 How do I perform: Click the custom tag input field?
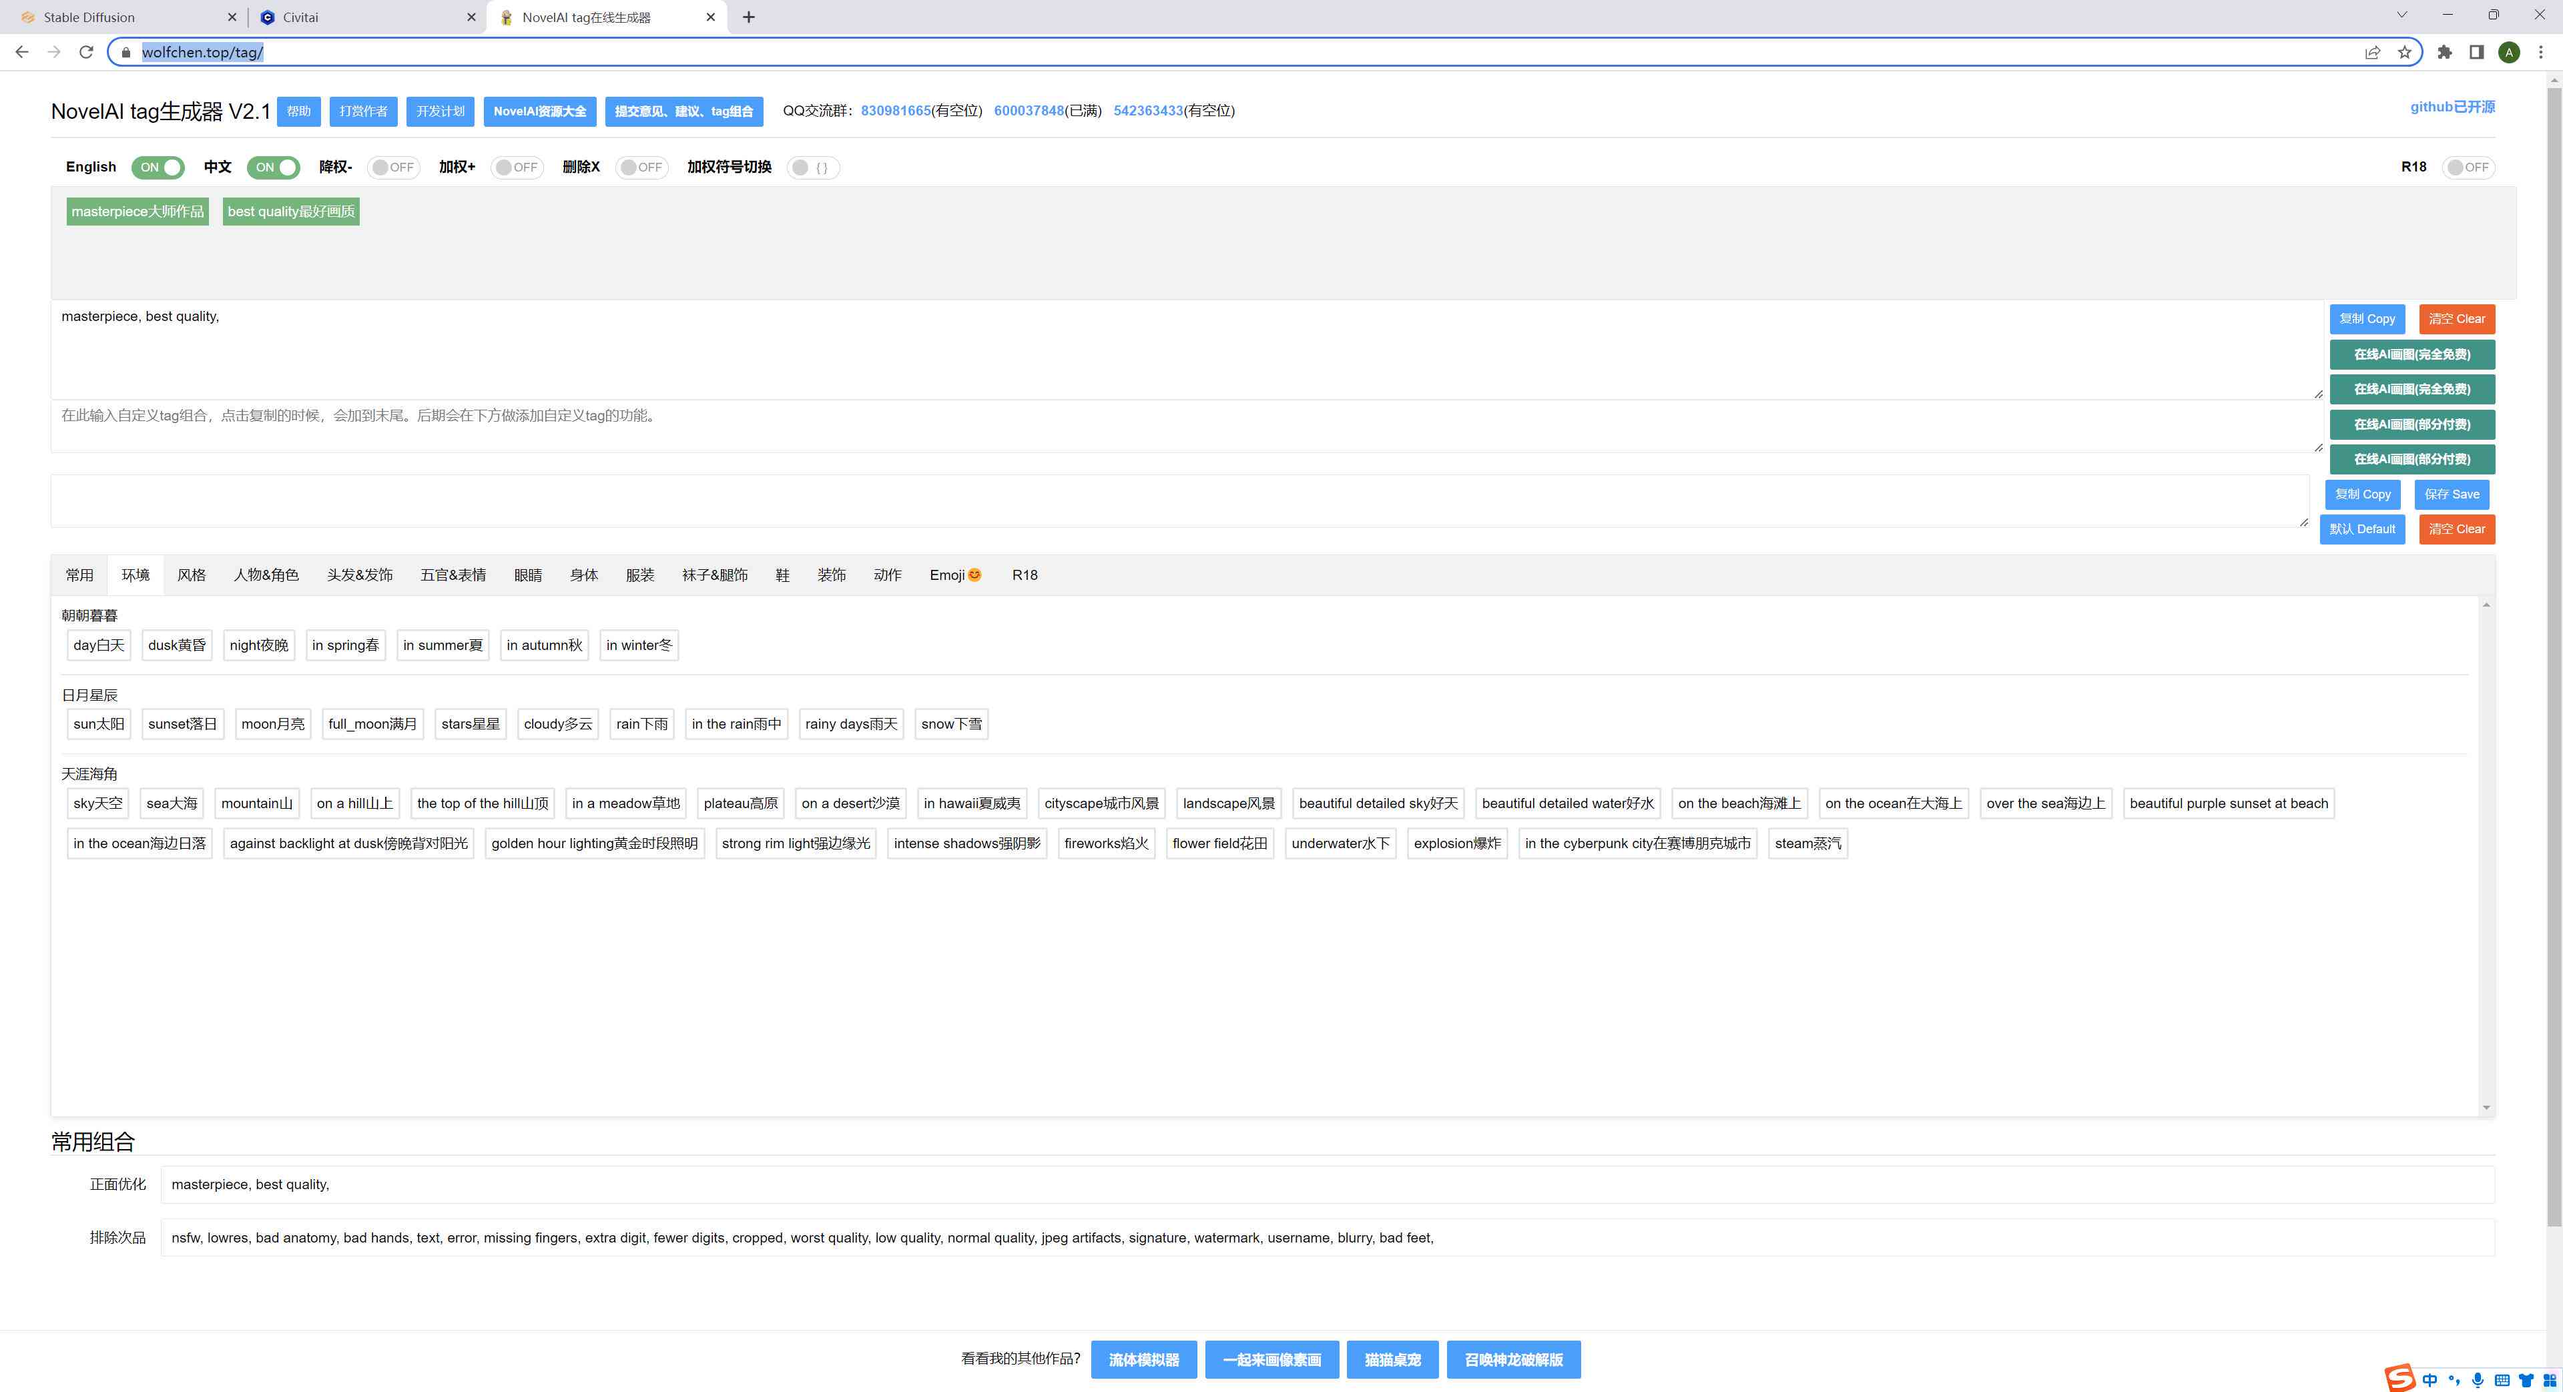[x=1187, y=427]
